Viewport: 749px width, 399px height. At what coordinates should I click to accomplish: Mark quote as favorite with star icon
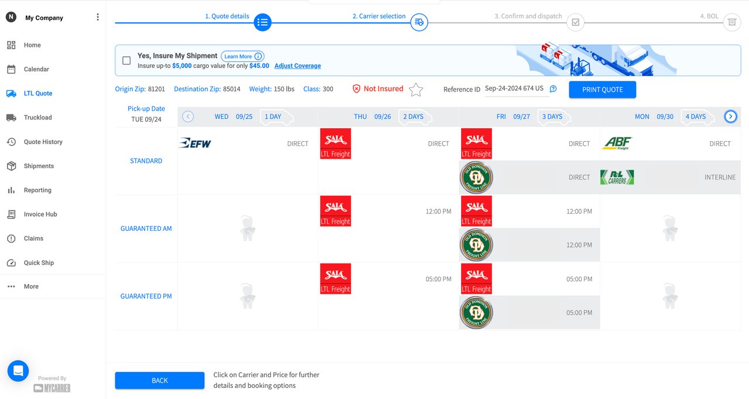point(415,90)
